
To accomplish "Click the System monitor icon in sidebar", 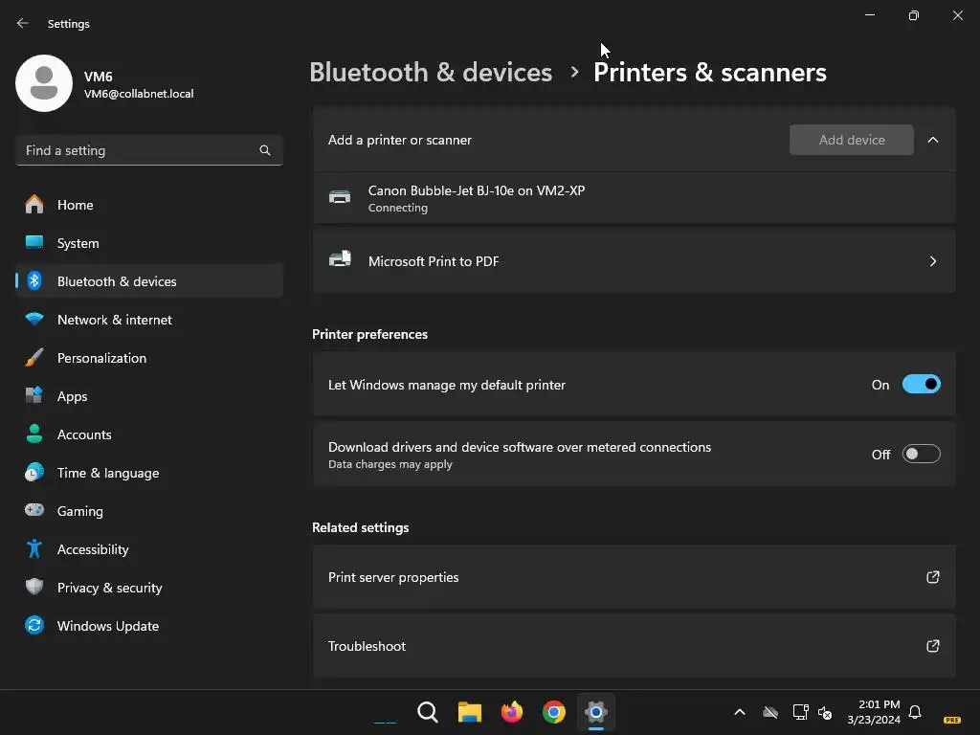I will (34, 242).
